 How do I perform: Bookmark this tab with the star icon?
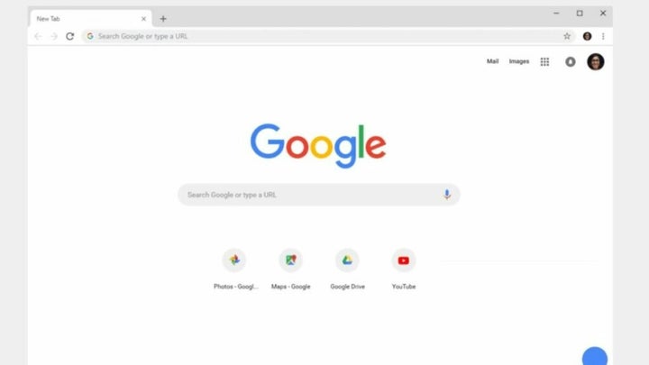567,36
